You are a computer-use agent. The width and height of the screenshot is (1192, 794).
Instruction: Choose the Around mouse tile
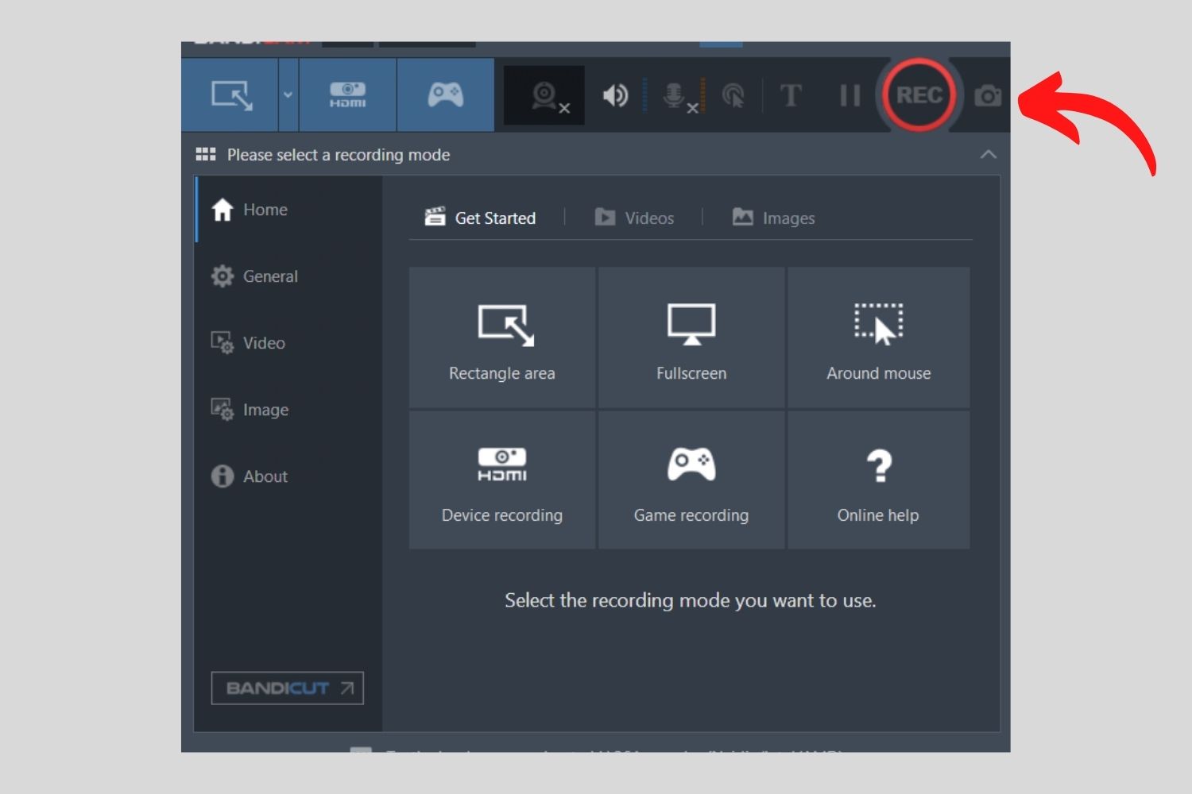pos(878,337)
